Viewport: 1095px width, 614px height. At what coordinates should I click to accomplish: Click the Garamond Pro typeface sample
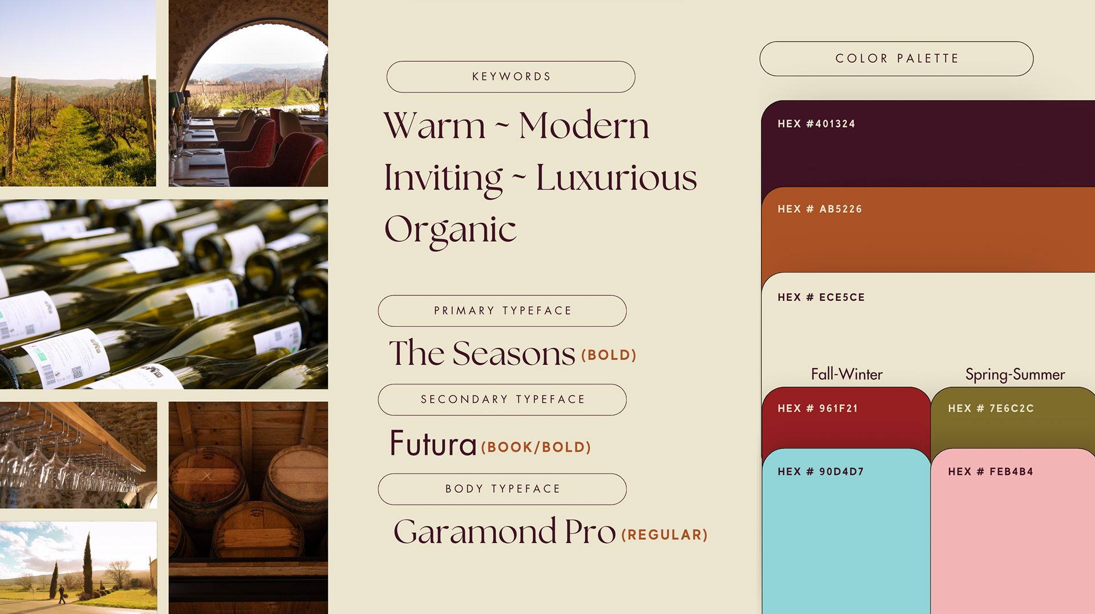[x=505, y=532]
